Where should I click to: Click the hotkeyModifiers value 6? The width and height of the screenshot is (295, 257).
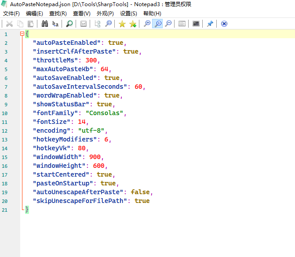[106, 140]
